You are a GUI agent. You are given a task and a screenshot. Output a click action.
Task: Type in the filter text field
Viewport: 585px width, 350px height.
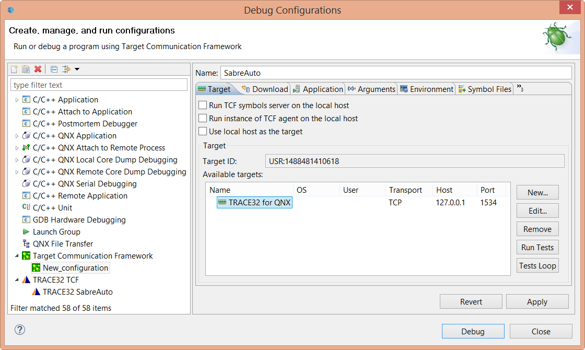[x=99, y=84]
